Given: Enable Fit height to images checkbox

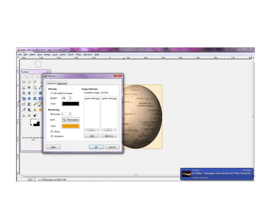Looking at the screenshot, I should tap(52, 93).
